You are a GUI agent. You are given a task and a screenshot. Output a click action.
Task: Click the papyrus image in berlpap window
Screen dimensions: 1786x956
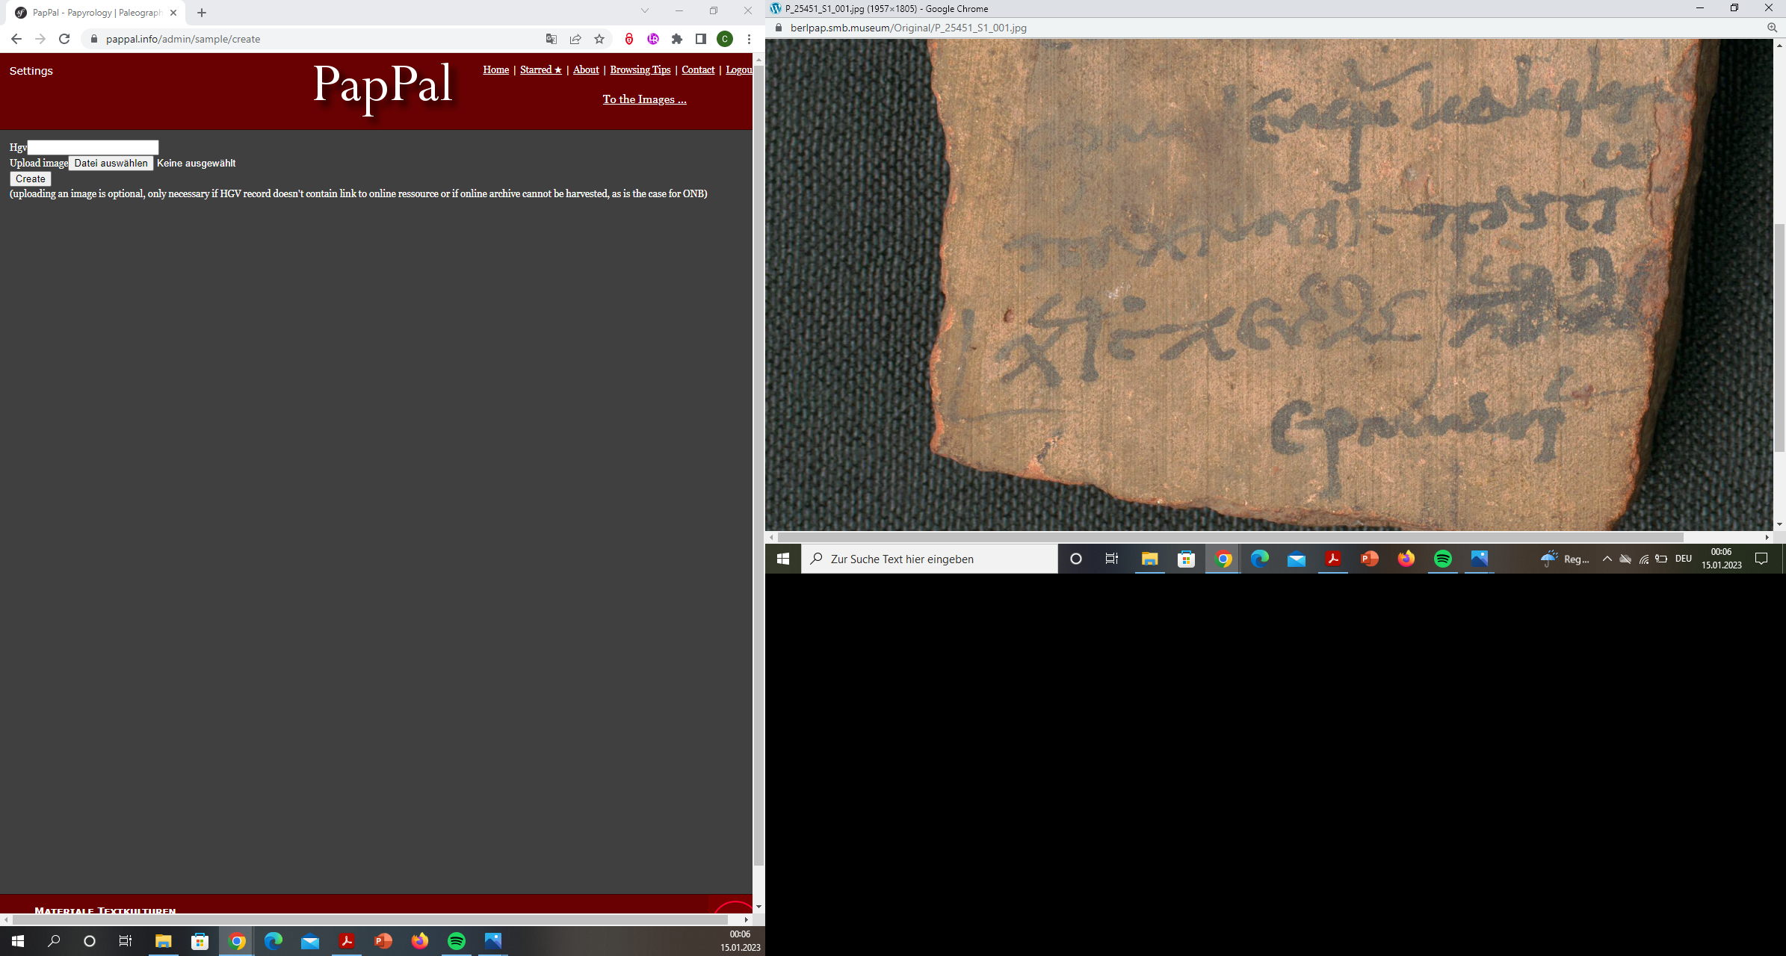click(1269, 284)
